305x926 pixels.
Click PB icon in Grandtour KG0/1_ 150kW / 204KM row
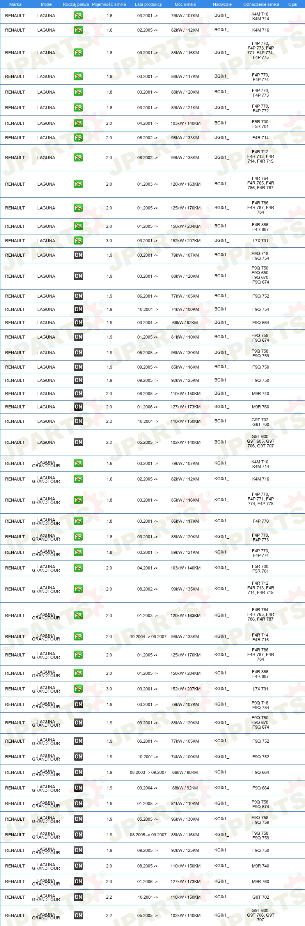coord(78,673)
